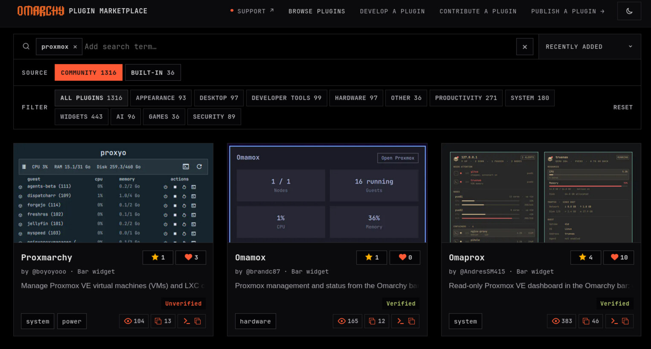
Task: Filter by Hardware category
Action: pyautogui.click(x=356, y=98)
